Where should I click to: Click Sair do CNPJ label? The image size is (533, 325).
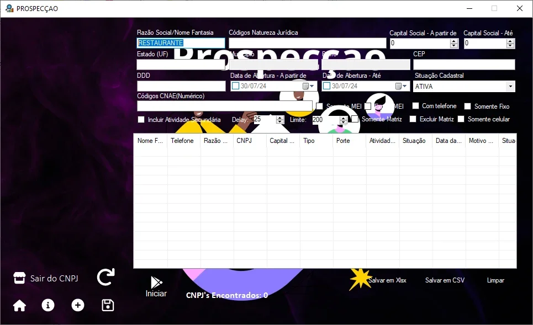(x=54, y=279)
